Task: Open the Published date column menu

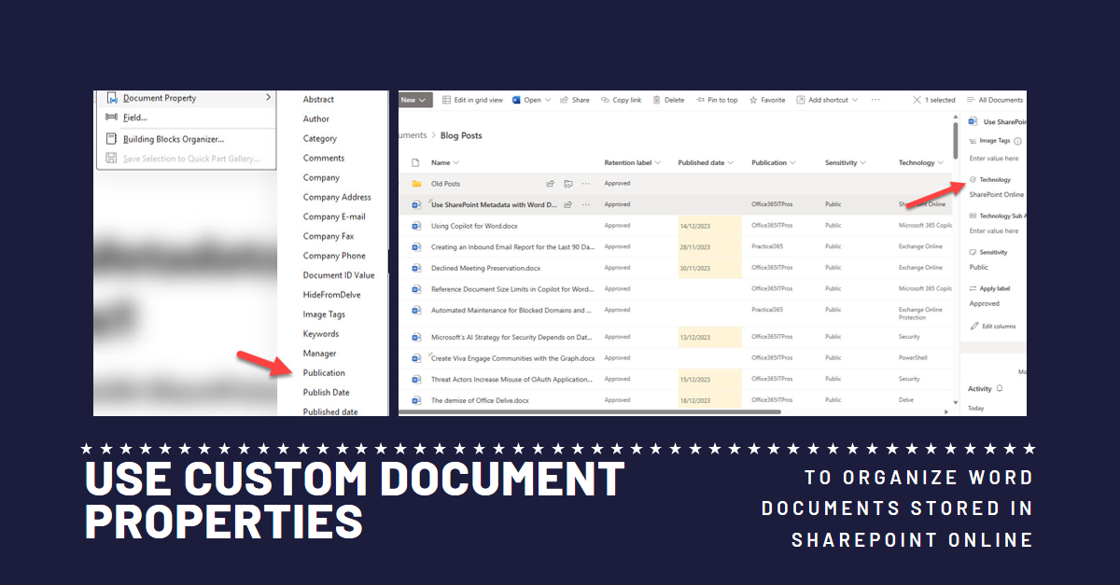Action: 706,163
